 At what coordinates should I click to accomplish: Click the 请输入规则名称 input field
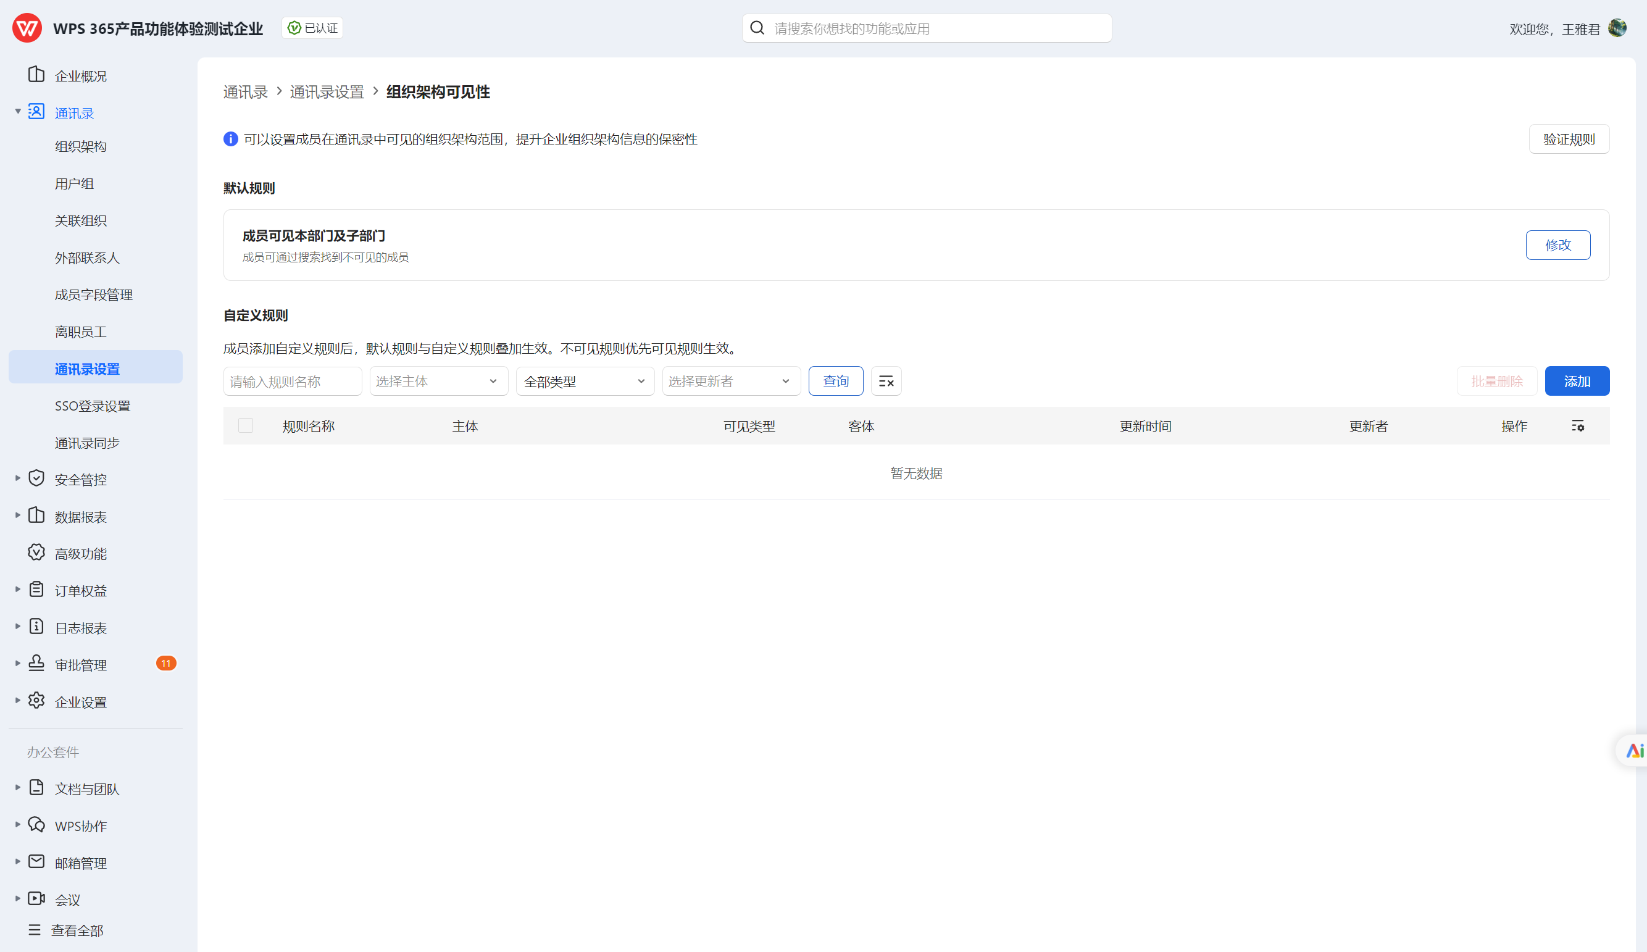(292, 381)
